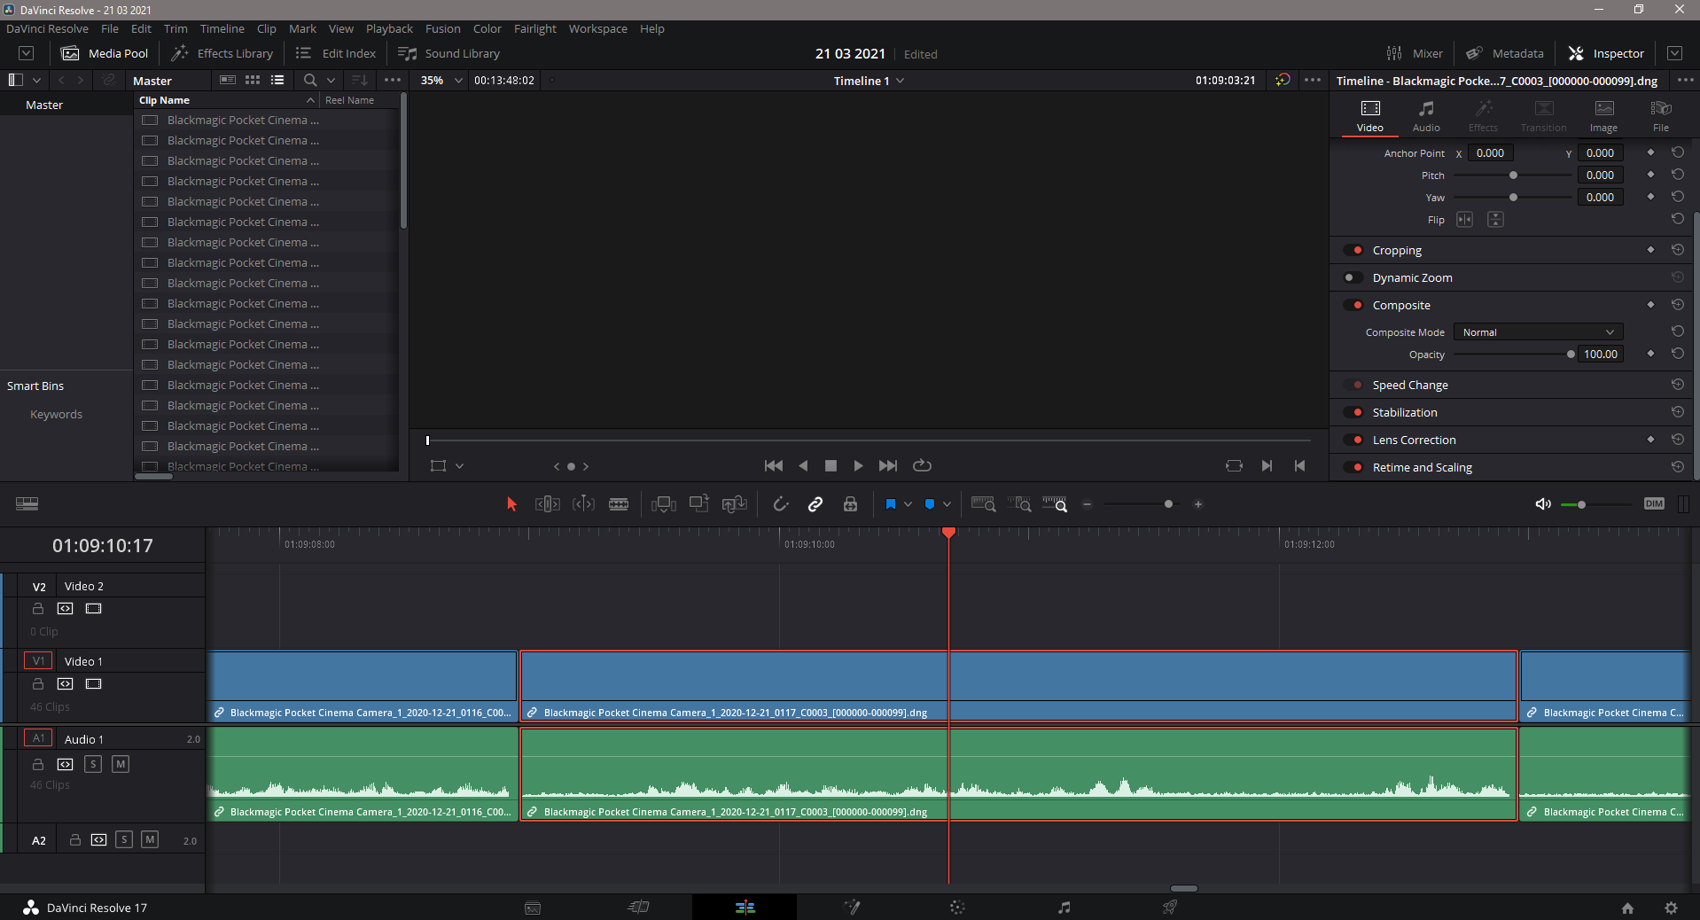1700x920 pixels.
Task: Open the Trim menu
Action: pos(175,28)
